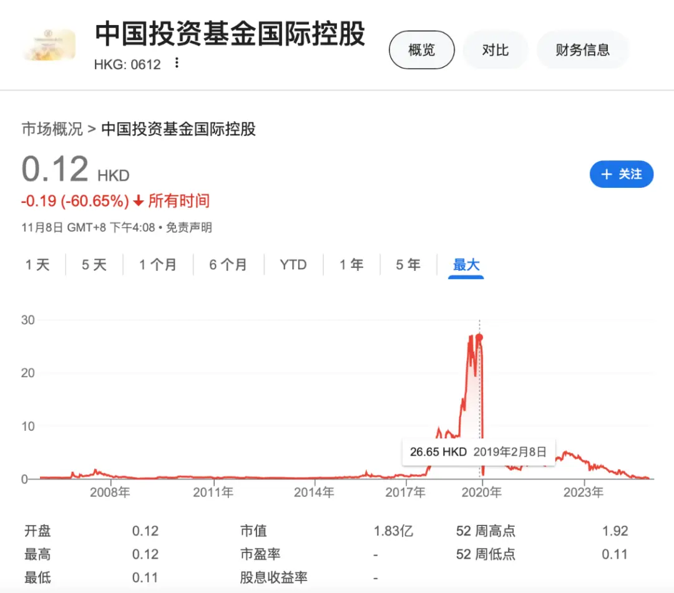The image size is (674, 593).
Task: Show the 1 年 chart range
Action: [x=351, y=265]
